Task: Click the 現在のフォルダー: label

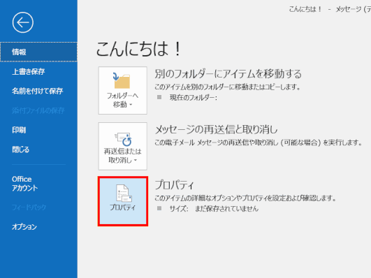Action: click(194, 97)
